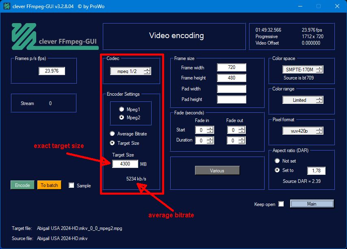Select Set to aspect ratio
This screenshot has width=347, height=249.
click(277, 170)
